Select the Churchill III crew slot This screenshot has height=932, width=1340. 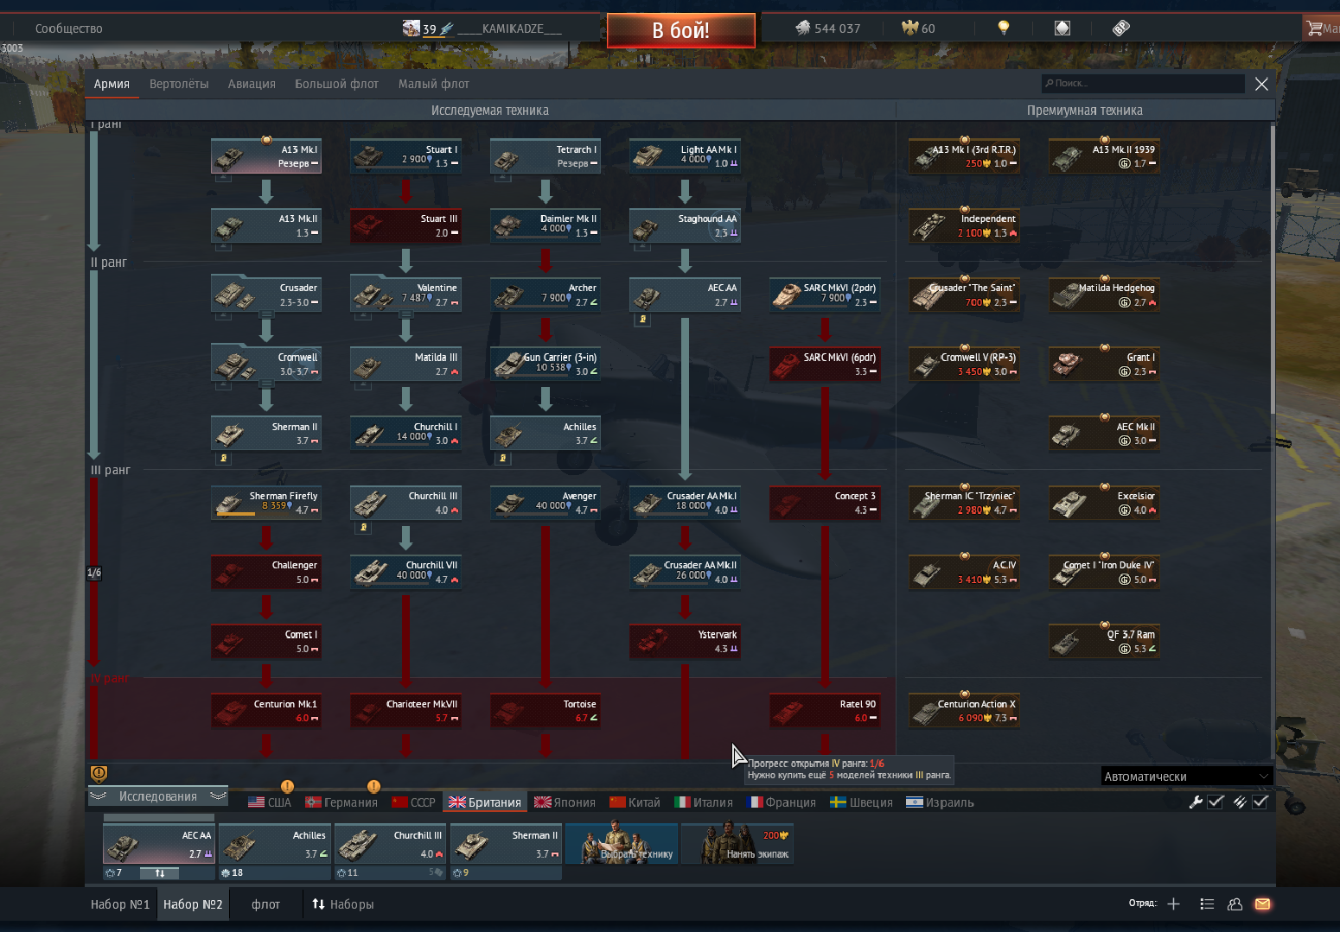390,844
